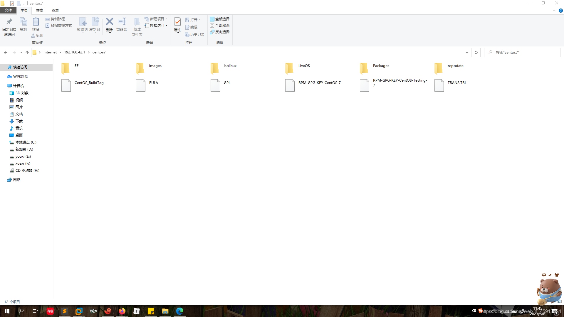Viewport: 564px width, 317px height.
Task: Click the New folder icon
Action: click(137, 21)
